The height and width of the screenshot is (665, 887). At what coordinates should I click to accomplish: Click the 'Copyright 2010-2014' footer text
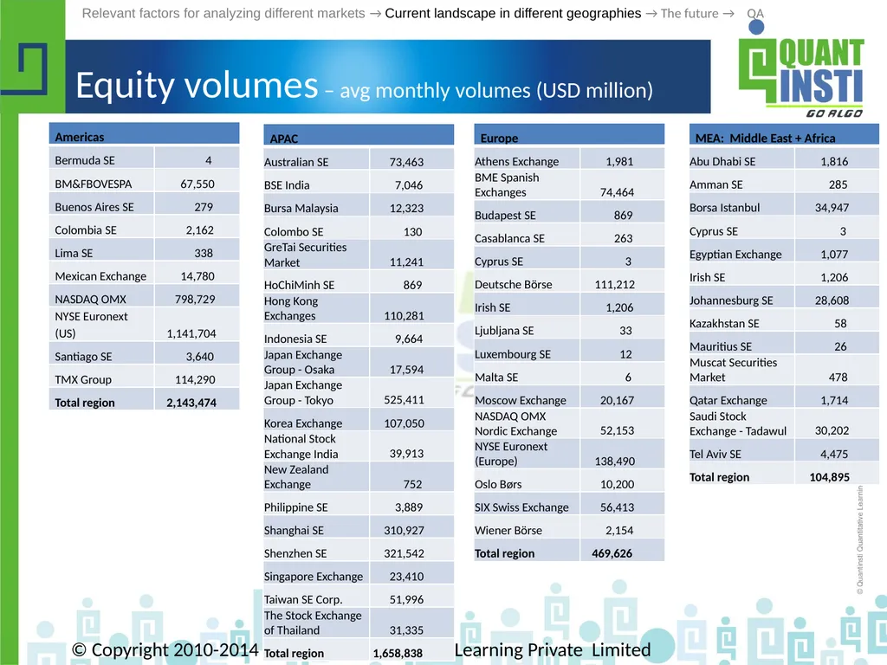[165, 649]
